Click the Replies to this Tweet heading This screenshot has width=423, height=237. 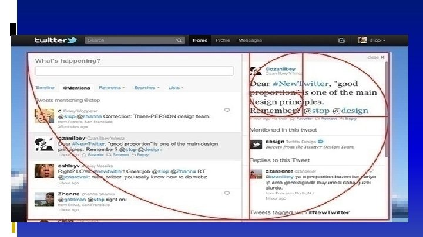(x=280, y=160)
